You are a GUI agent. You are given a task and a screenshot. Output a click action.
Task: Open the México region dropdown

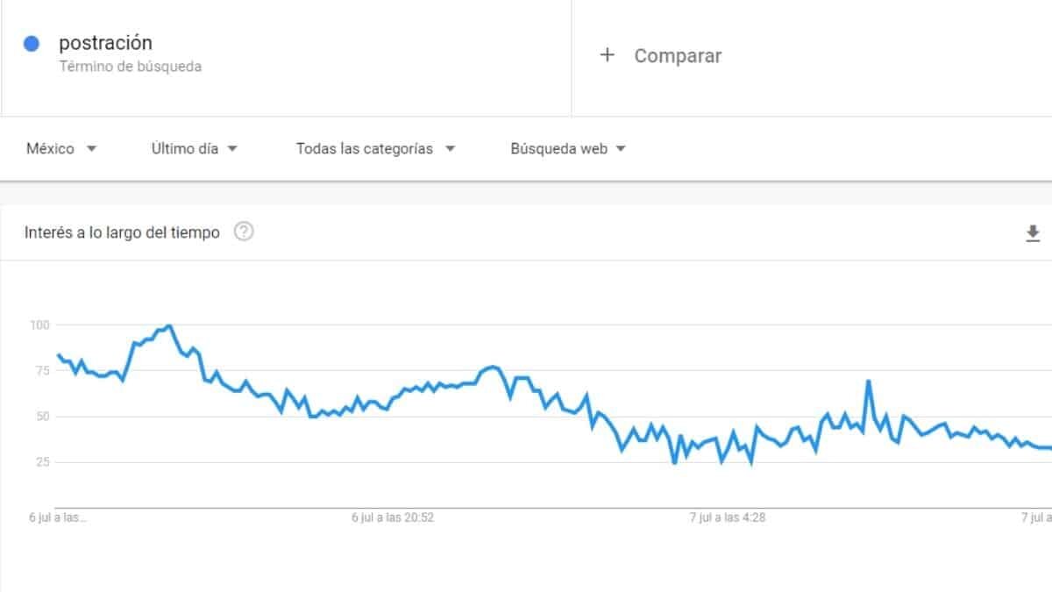click(61, 148)
